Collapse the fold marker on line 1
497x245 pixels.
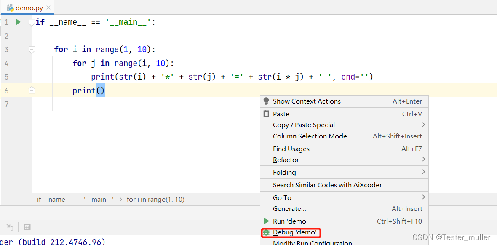click(x=32, y=22)
